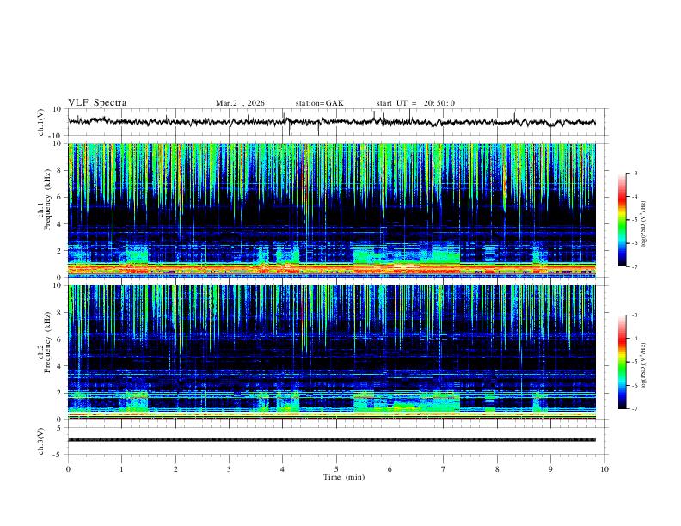Click the ch.1 spectrogram colorbar
681x526 pixels.
[x=622, y=220]
